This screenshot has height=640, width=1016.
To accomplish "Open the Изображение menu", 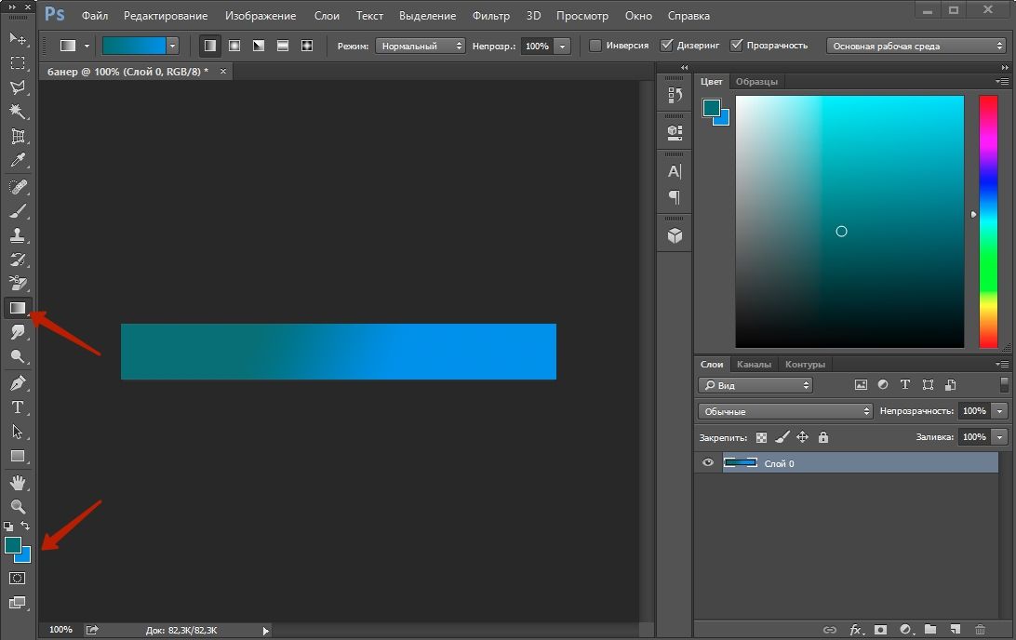I will [x=261, y=16].
